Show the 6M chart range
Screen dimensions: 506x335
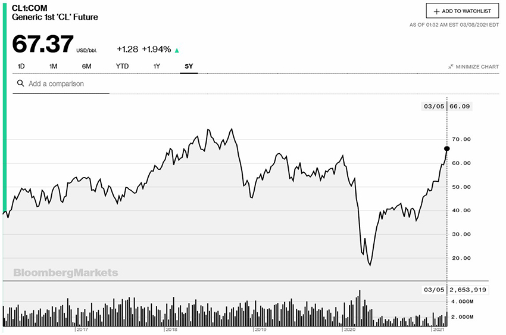click(87, 66)
